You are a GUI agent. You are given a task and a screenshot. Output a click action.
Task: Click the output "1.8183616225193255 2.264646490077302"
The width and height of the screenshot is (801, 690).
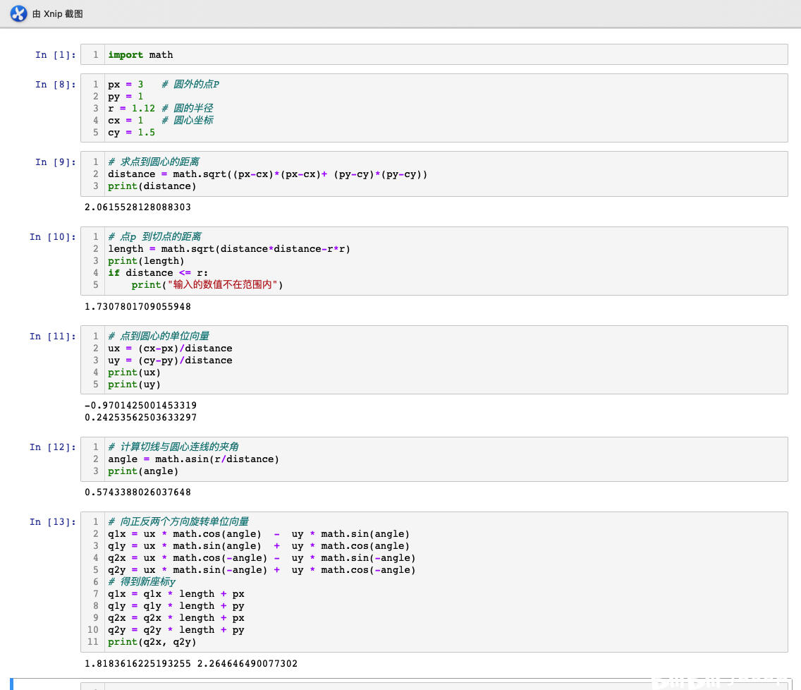coord(190,664)
